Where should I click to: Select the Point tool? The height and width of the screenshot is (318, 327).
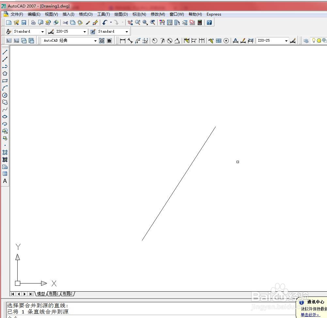pyautogui.click(x=5, y=145)
